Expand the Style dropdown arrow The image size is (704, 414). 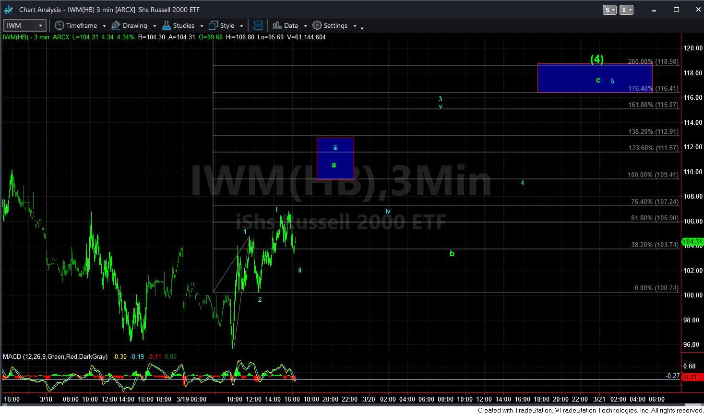click(x=241, y=26)
